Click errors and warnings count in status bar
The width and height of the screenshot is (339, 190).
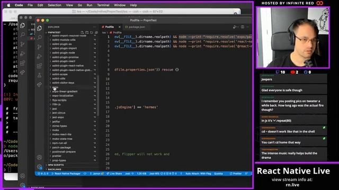click(43, 174)
